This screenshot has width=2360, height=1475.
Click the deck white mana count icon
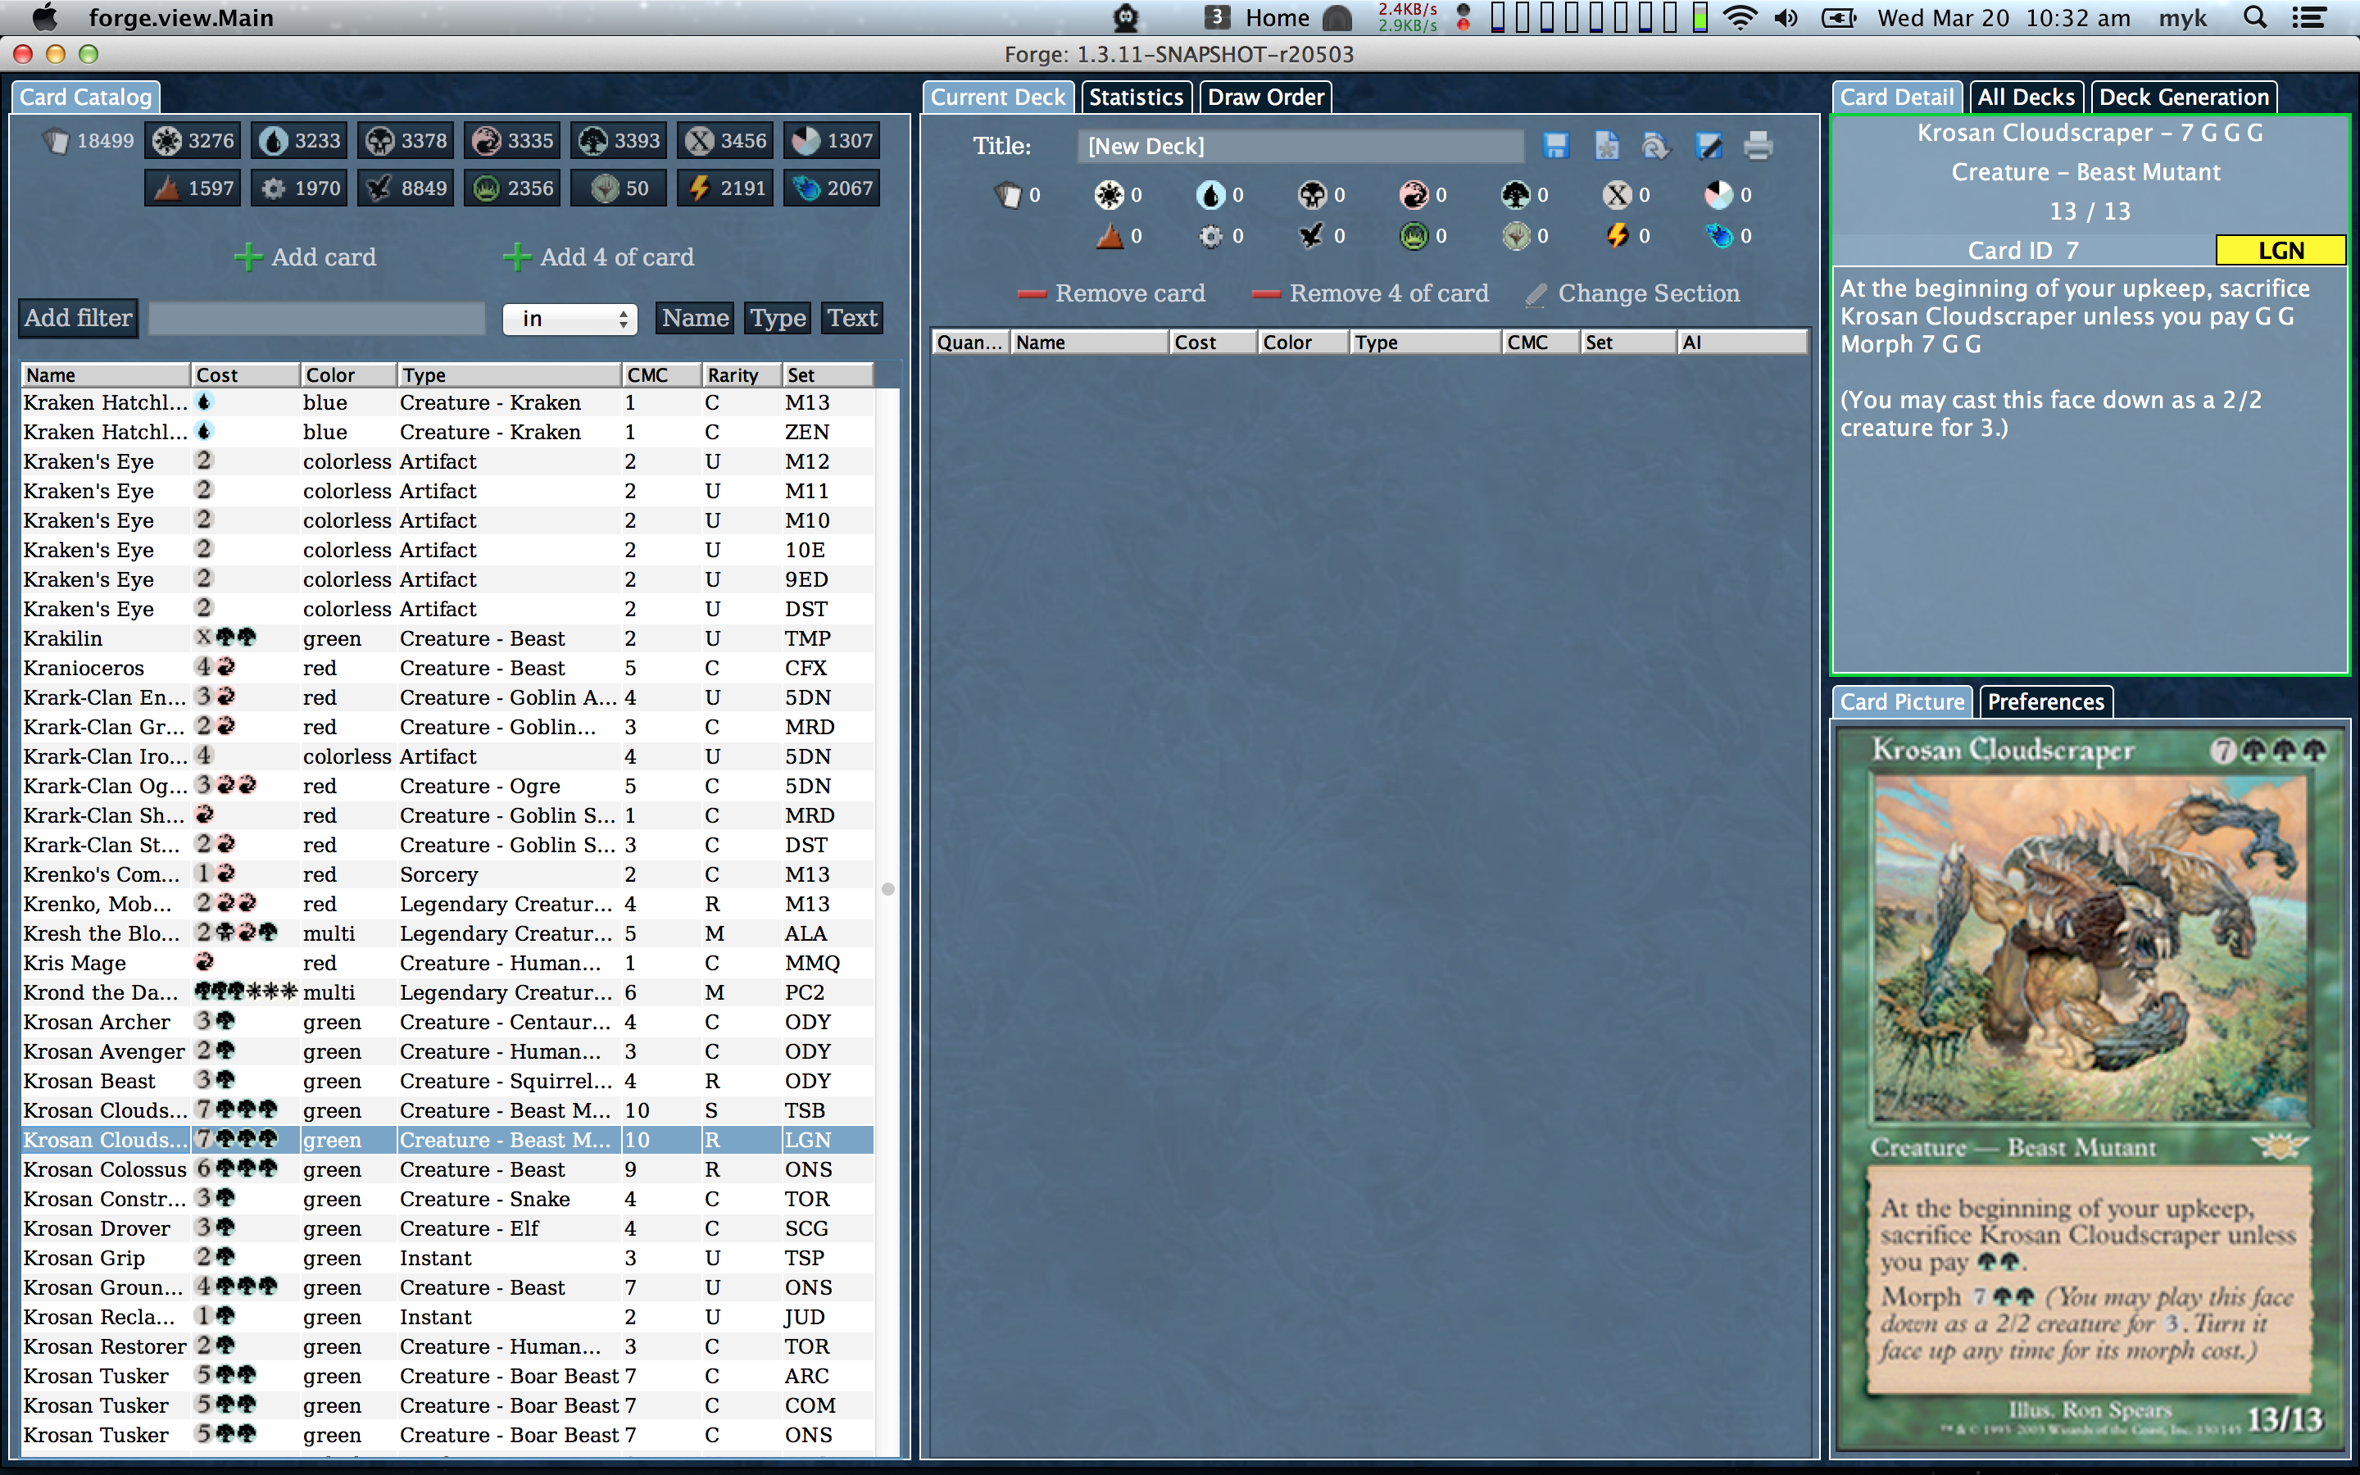click(1109, 195)
